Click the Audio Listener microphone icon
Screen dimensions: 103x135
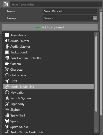click(x=7, y=46)
